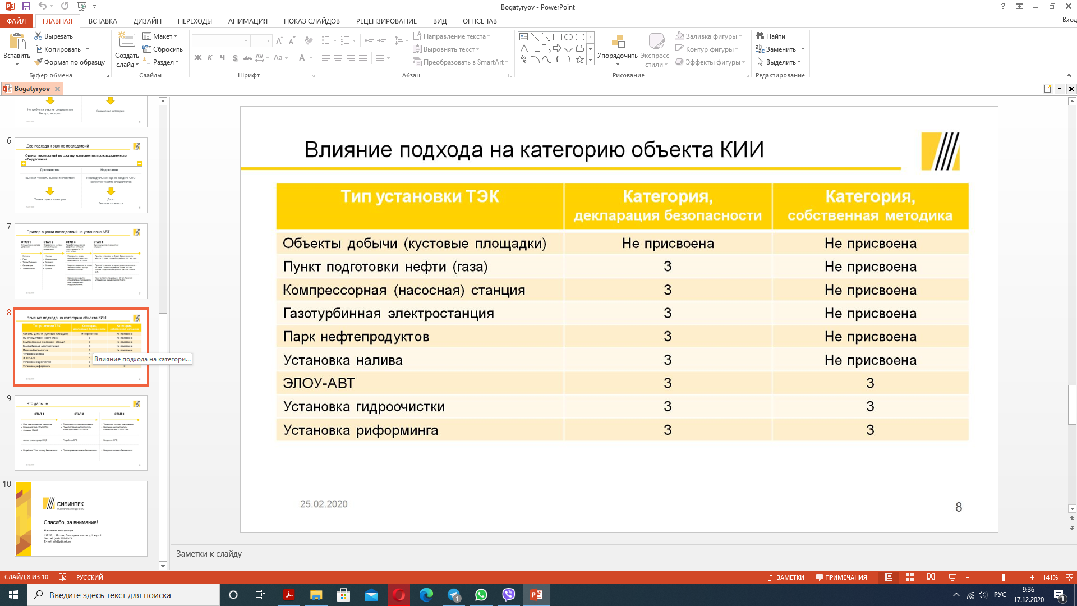Open Layout (Макет) dropdown
This screenshot has width=1077, height=606.
(x=160, y=36)
